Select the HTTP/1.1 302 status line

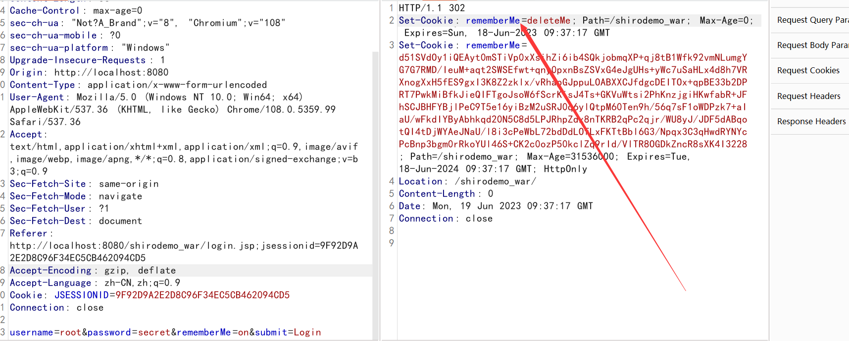[x=432, y=8]
